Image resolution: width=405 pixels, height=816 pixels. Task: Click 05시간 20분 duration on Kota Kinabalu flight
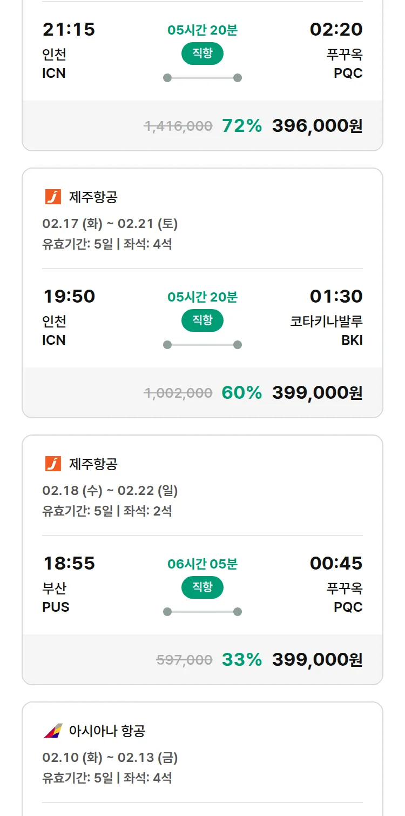tap(202, 297)
